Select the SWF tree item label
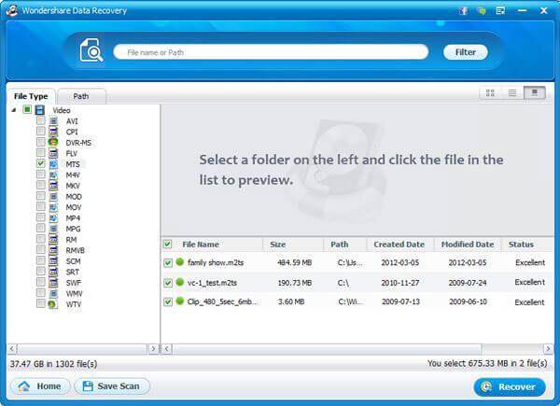The height and width of the screenshot is (406, 560). [x=74, y=283]
